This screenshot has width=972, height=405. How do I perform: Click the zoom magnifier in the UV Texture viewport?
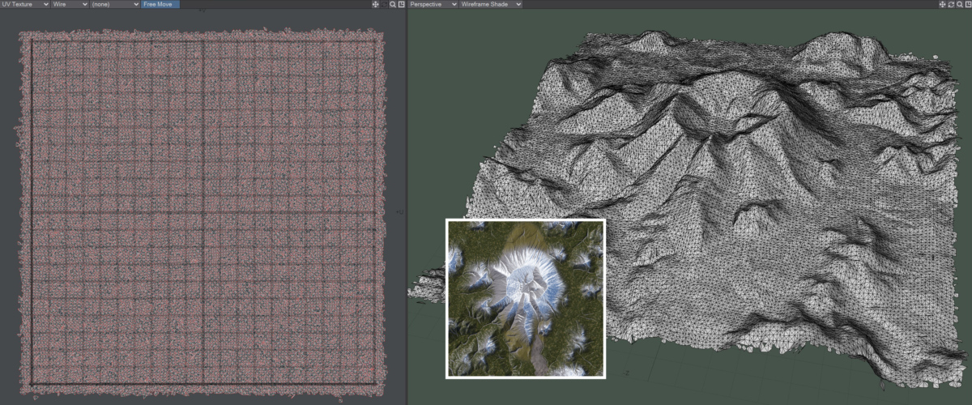(393, 4)
